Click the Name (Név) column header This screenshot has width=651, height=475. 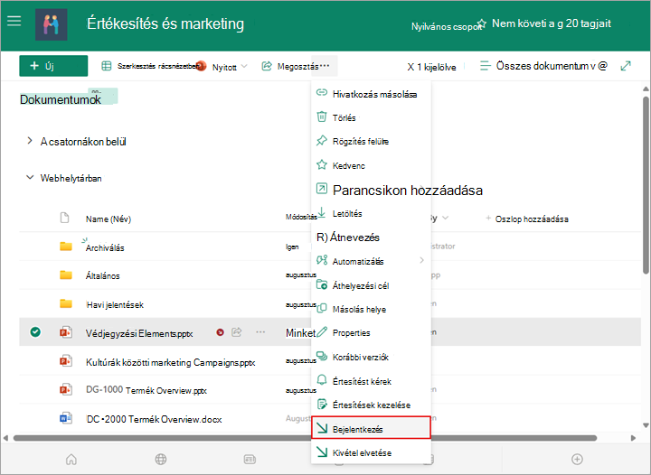coord(108,219)
